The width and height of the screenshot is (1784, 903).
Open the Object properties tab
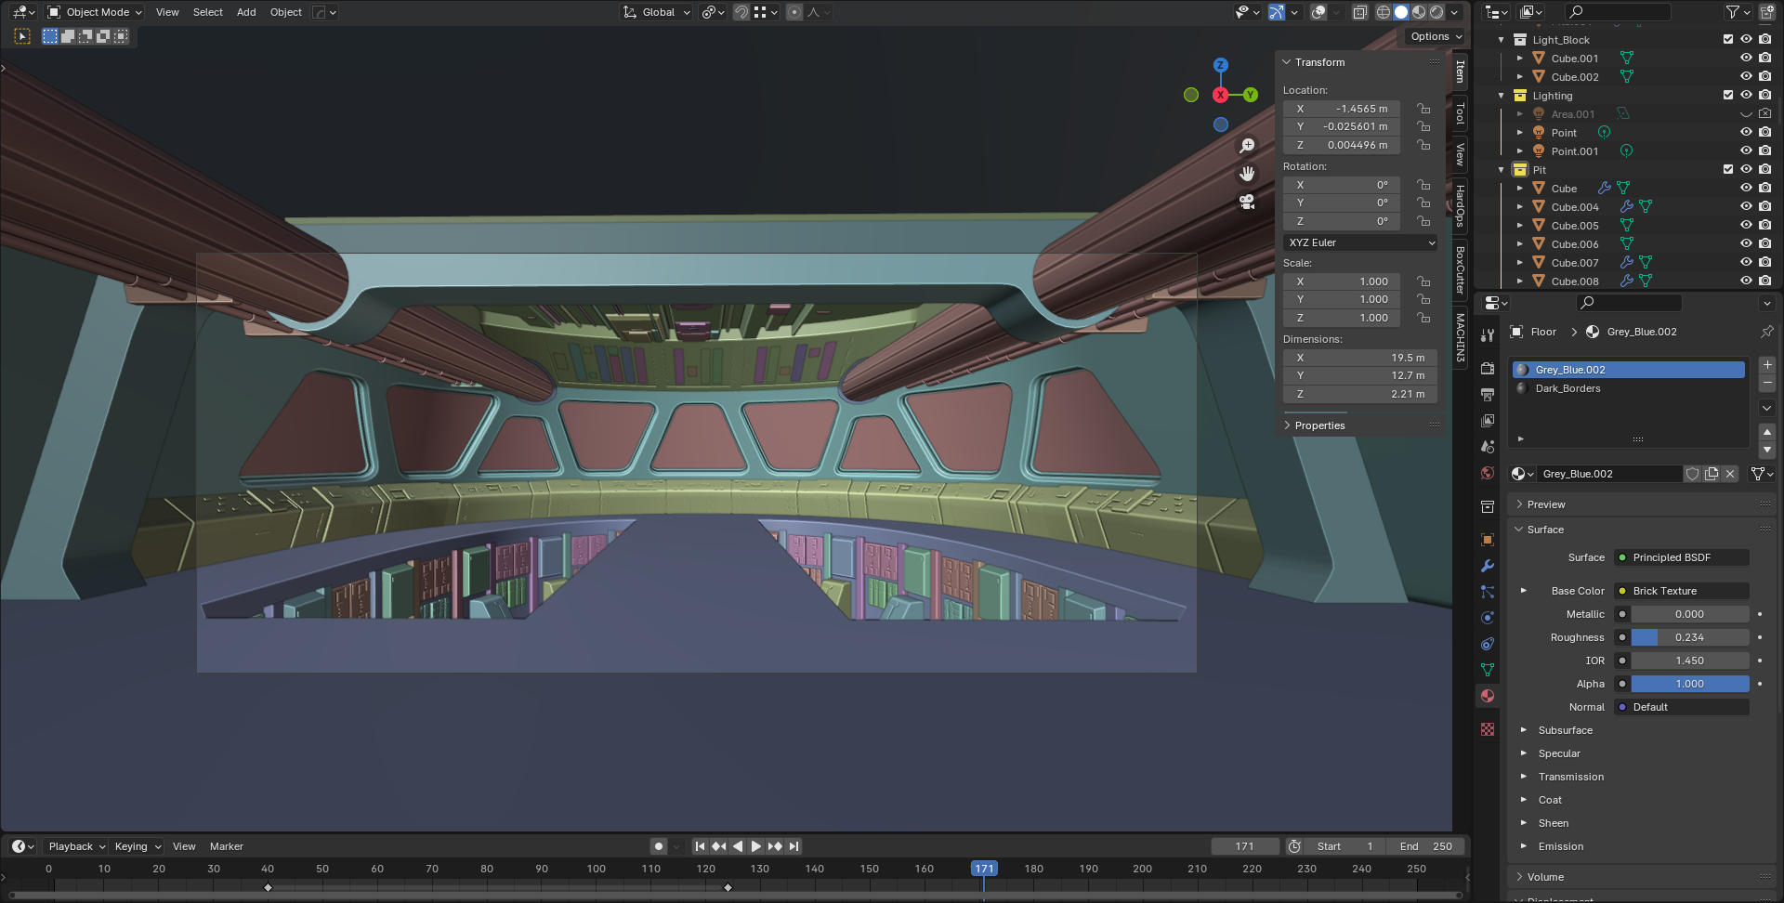pos(1488,540)
